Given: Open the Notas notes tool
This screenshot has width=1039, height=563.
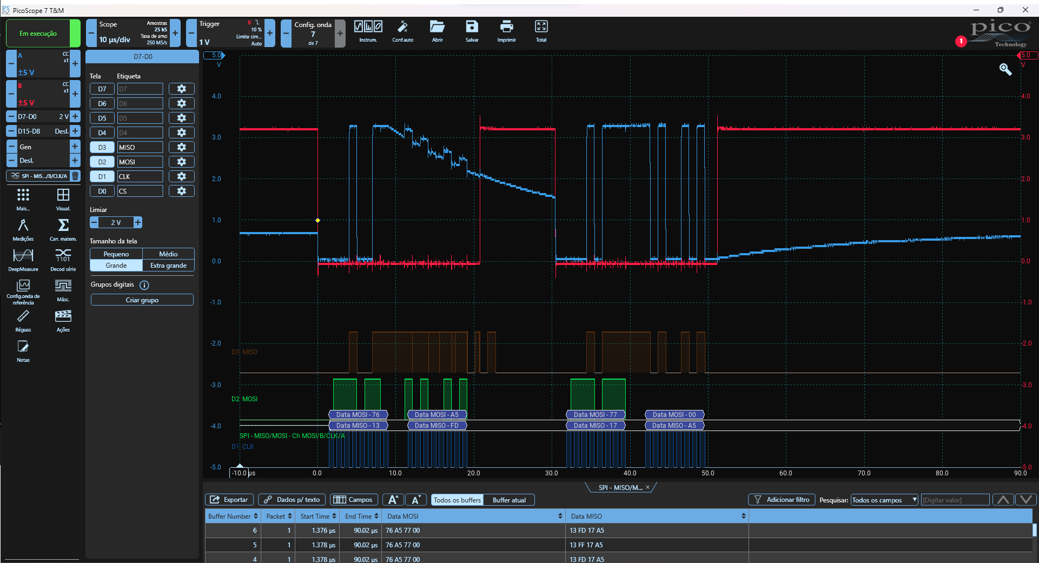Looking at the screenshot, I should [23, 351].
